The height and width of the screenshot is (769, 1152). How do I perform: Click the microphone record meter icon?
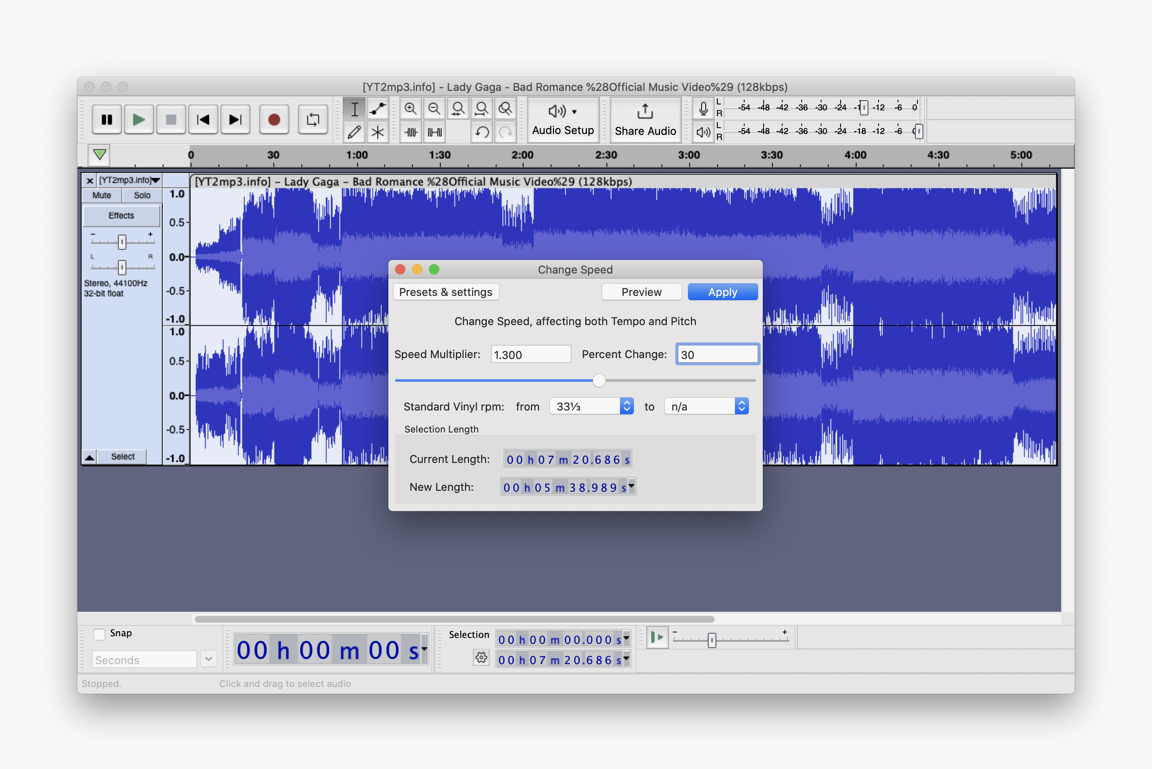click(703, 108)
